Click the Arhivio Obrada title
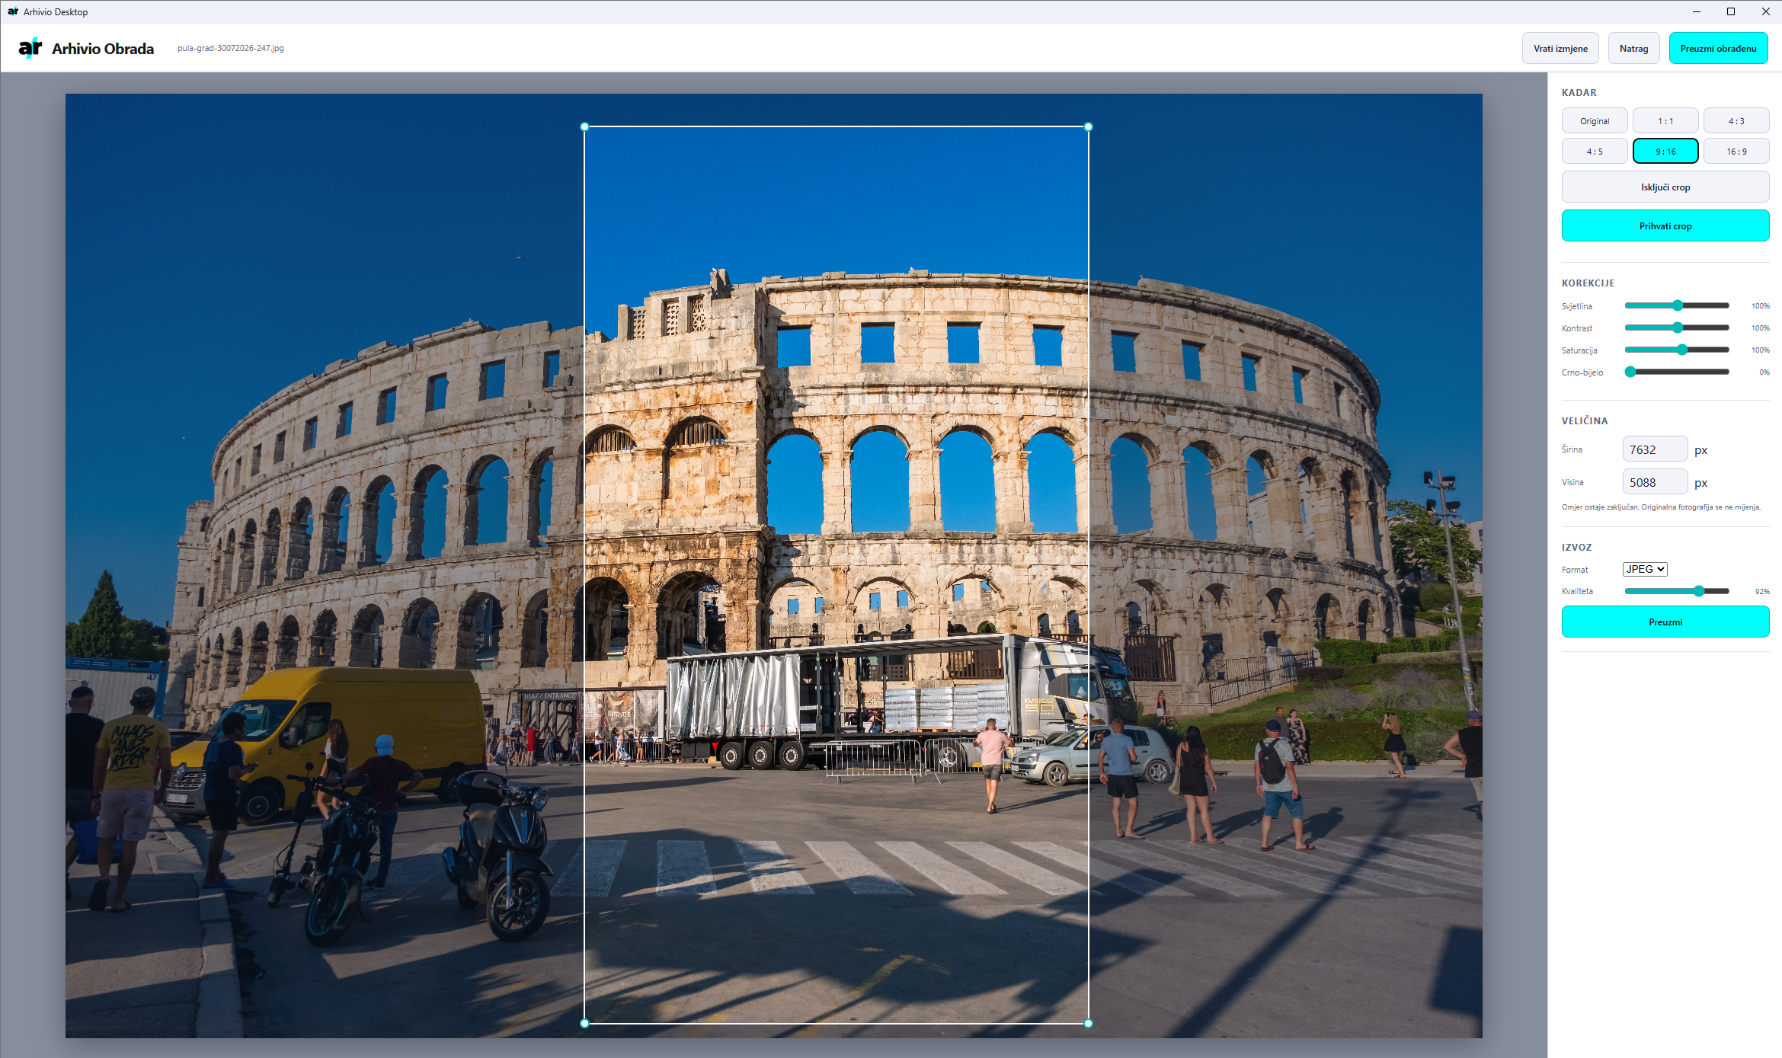Viewport: 1782px width, 1058px height. click(103, 49)
